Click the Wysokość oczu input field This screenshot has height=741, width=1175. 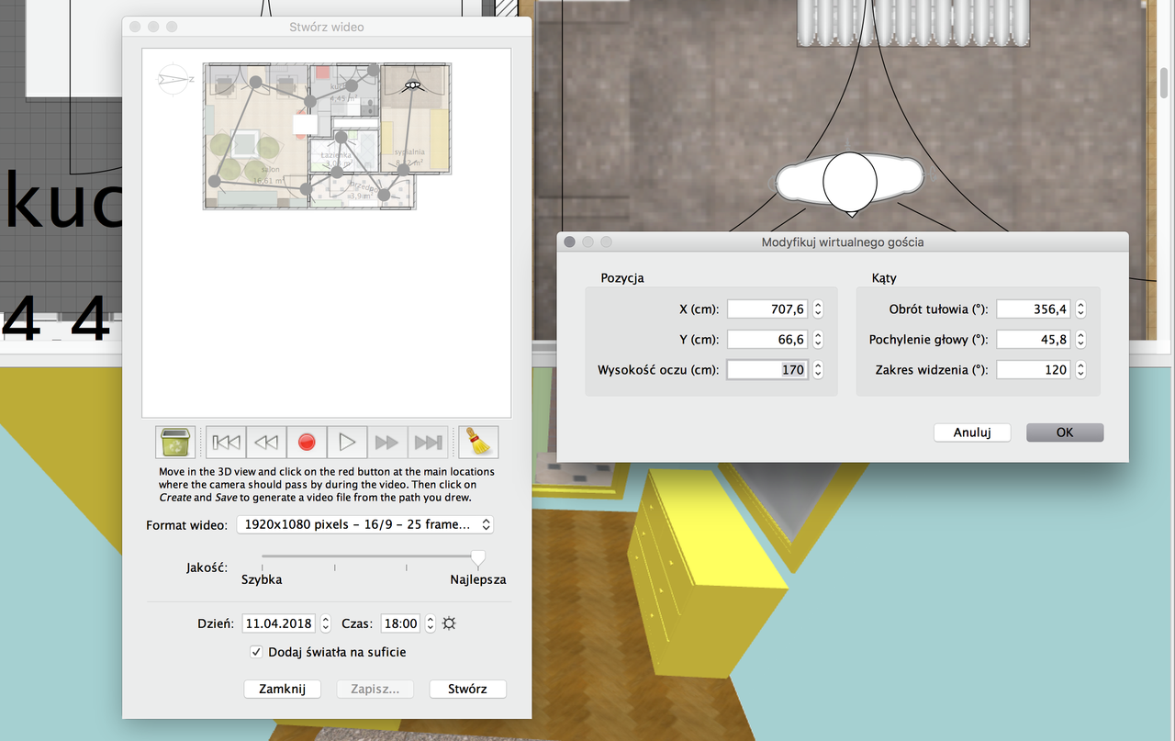coord(768,370)
